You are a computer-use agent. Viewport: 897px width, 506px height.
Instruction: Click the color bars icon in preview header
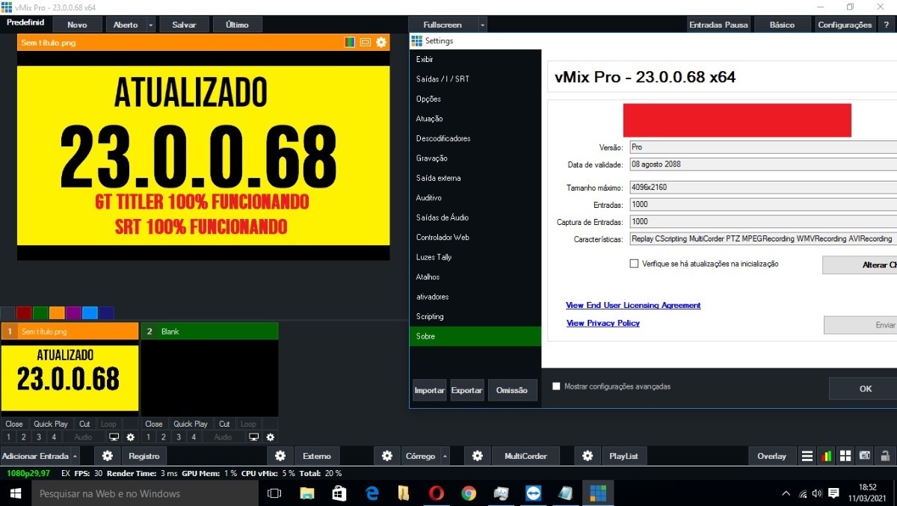(x=350, y=43)
